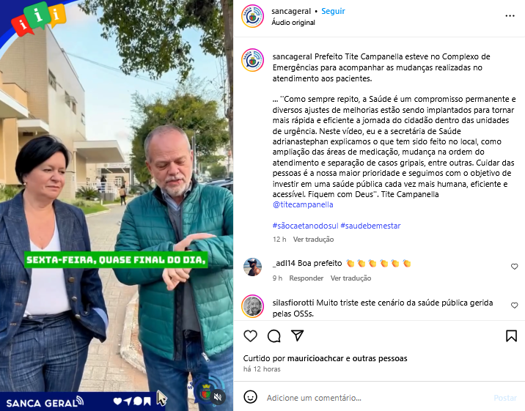Open the @titecampanella profile link

[303, 204]
